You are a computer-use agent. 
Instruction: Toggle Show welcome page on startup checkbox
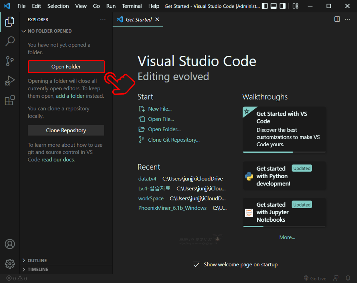coord(197,265)
